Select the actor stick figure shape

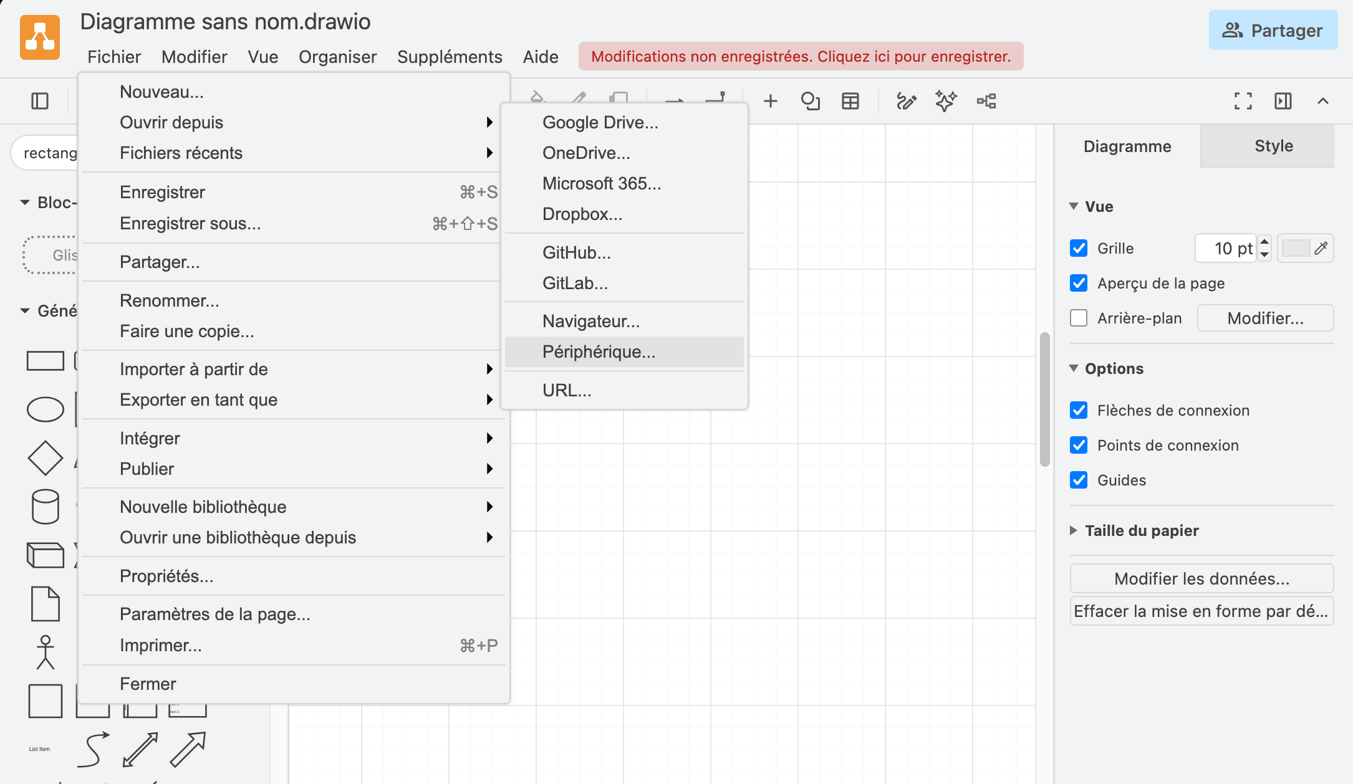pos(46,653)
